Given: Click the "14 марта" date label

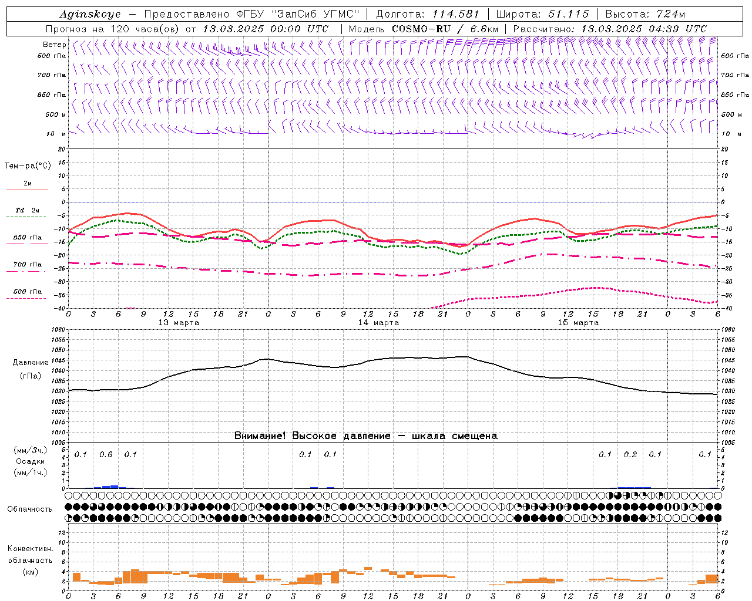Looking at the screenshot, I should point(378,323).
